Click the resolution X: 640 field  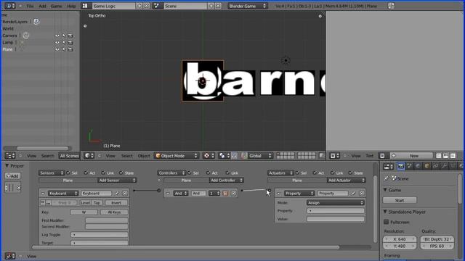click(400, 239)
